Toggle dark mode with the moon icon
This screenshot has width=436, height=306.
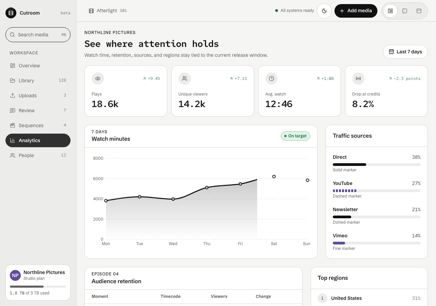point(324,11)
